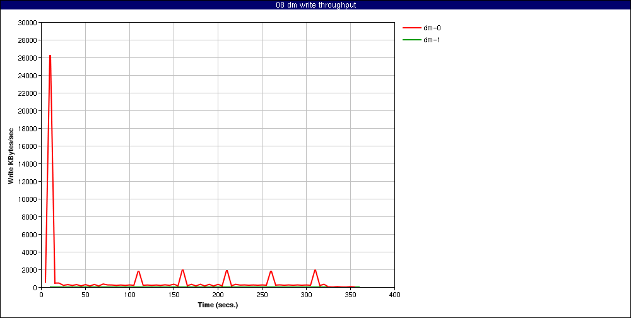
Task: Click the 10000 y-axis tick value
Action: click(28, 199)
